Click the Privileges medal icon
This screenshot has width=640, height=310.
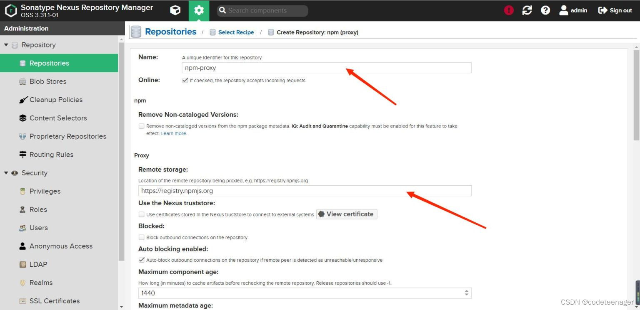point(22,191)
